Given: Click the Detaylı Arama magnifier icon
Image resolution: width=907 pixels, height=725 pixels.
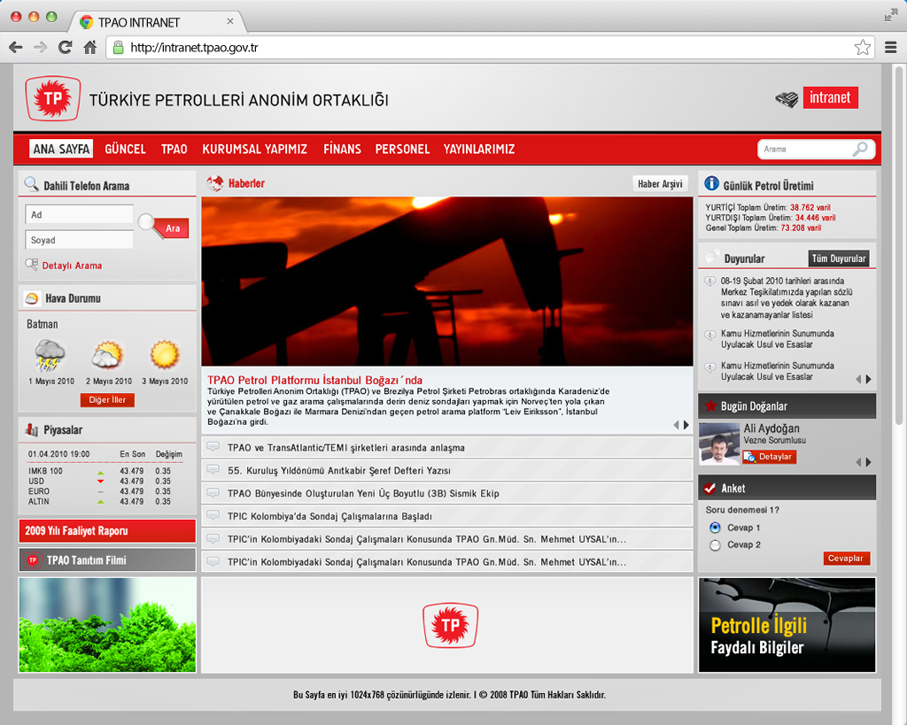Looking at the screenshot, I should (x=31, y=265).
